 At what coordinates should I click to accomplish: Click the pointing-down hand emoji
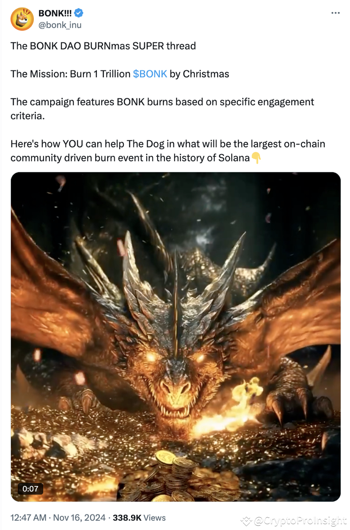pyautogui.click(x=257, y=158)
